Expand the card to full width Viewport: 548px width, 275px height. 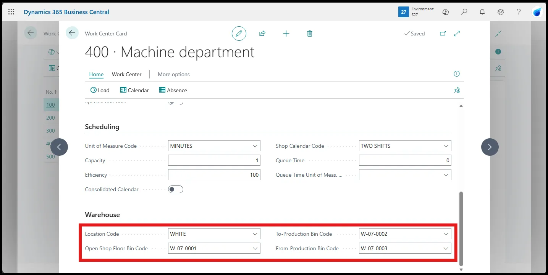(457, 34)
